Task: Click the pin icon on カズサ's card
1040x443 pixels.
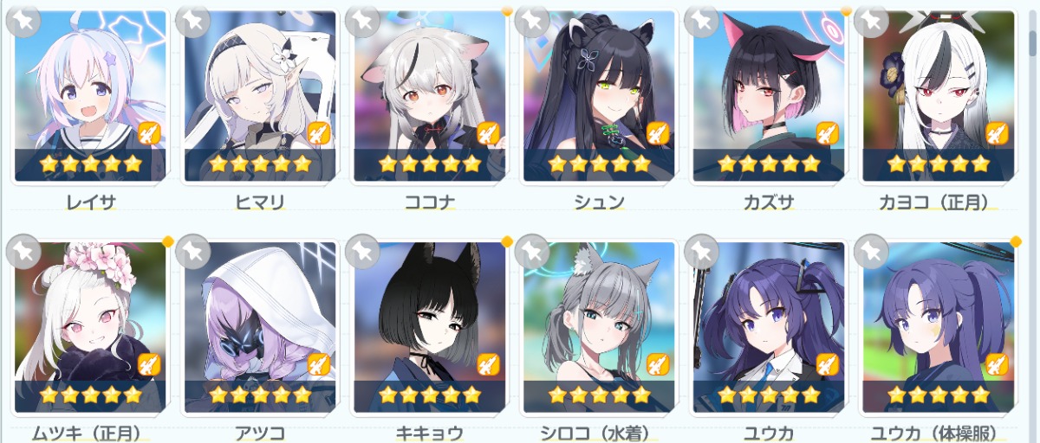Action: 702,21
